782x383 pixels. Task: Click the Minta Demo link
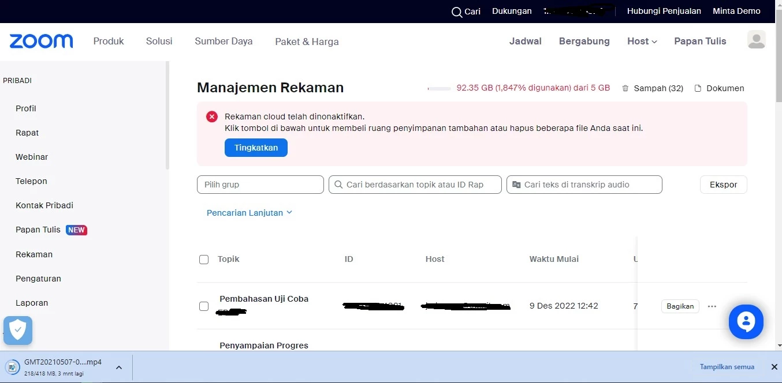(x=736, y=11)
